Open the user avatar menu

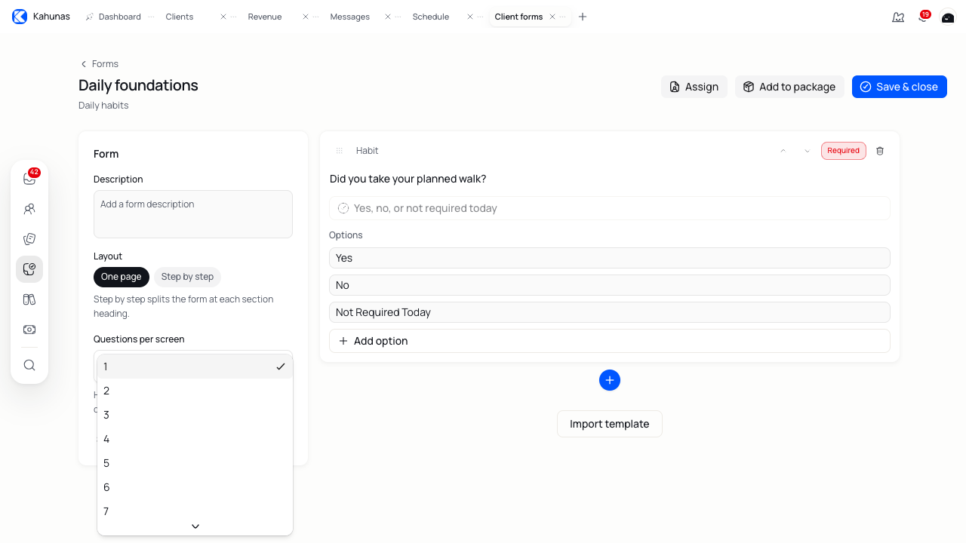click(x=948, y=17)
